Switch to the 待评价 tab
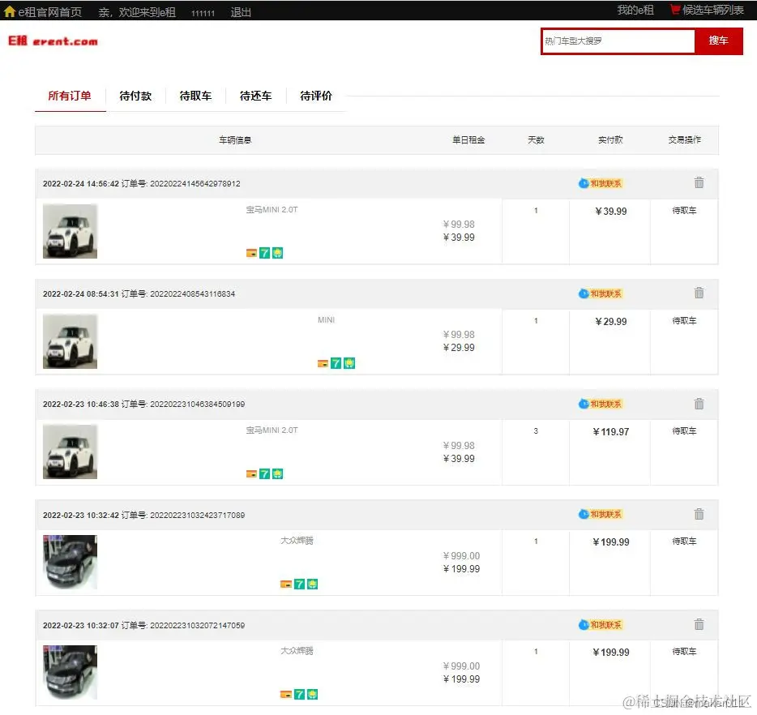 click(x=316, y=96)
